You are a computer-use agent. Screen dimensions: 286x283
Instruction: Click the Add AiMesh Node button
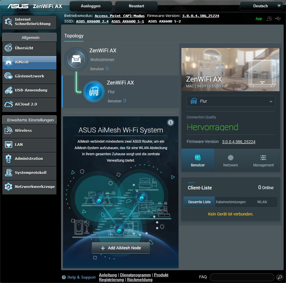click(121, 248)
